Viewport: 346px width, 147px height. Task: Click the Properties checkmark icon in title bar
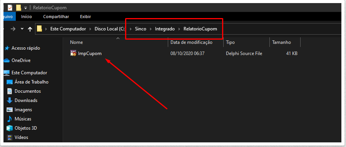(x=10, y=8)
